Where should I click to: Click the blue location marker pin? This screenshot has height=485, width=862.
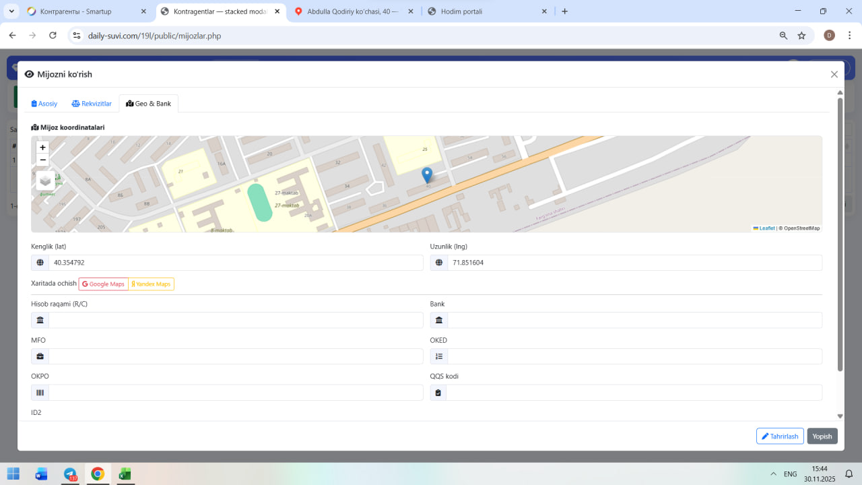click(427, 174)
